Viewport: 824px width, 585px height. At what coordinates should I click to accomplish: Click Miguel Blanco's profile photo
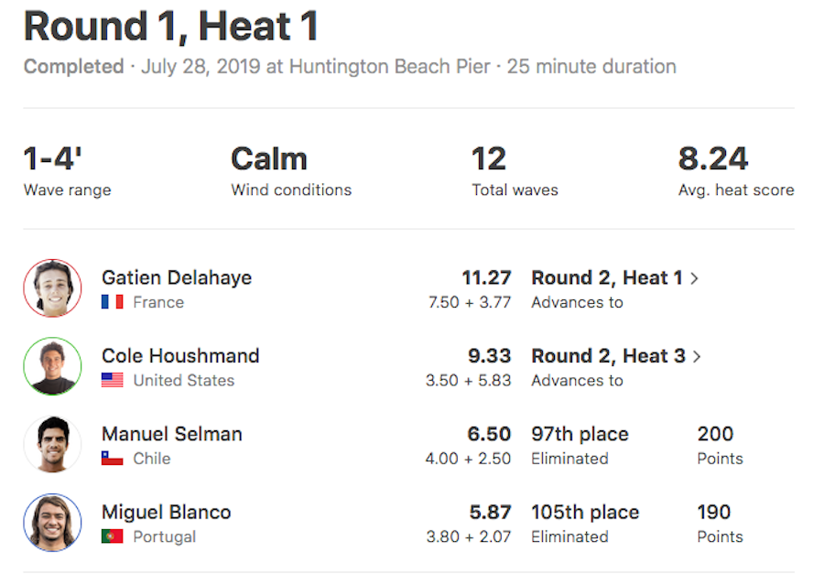[x=52, y=523]
